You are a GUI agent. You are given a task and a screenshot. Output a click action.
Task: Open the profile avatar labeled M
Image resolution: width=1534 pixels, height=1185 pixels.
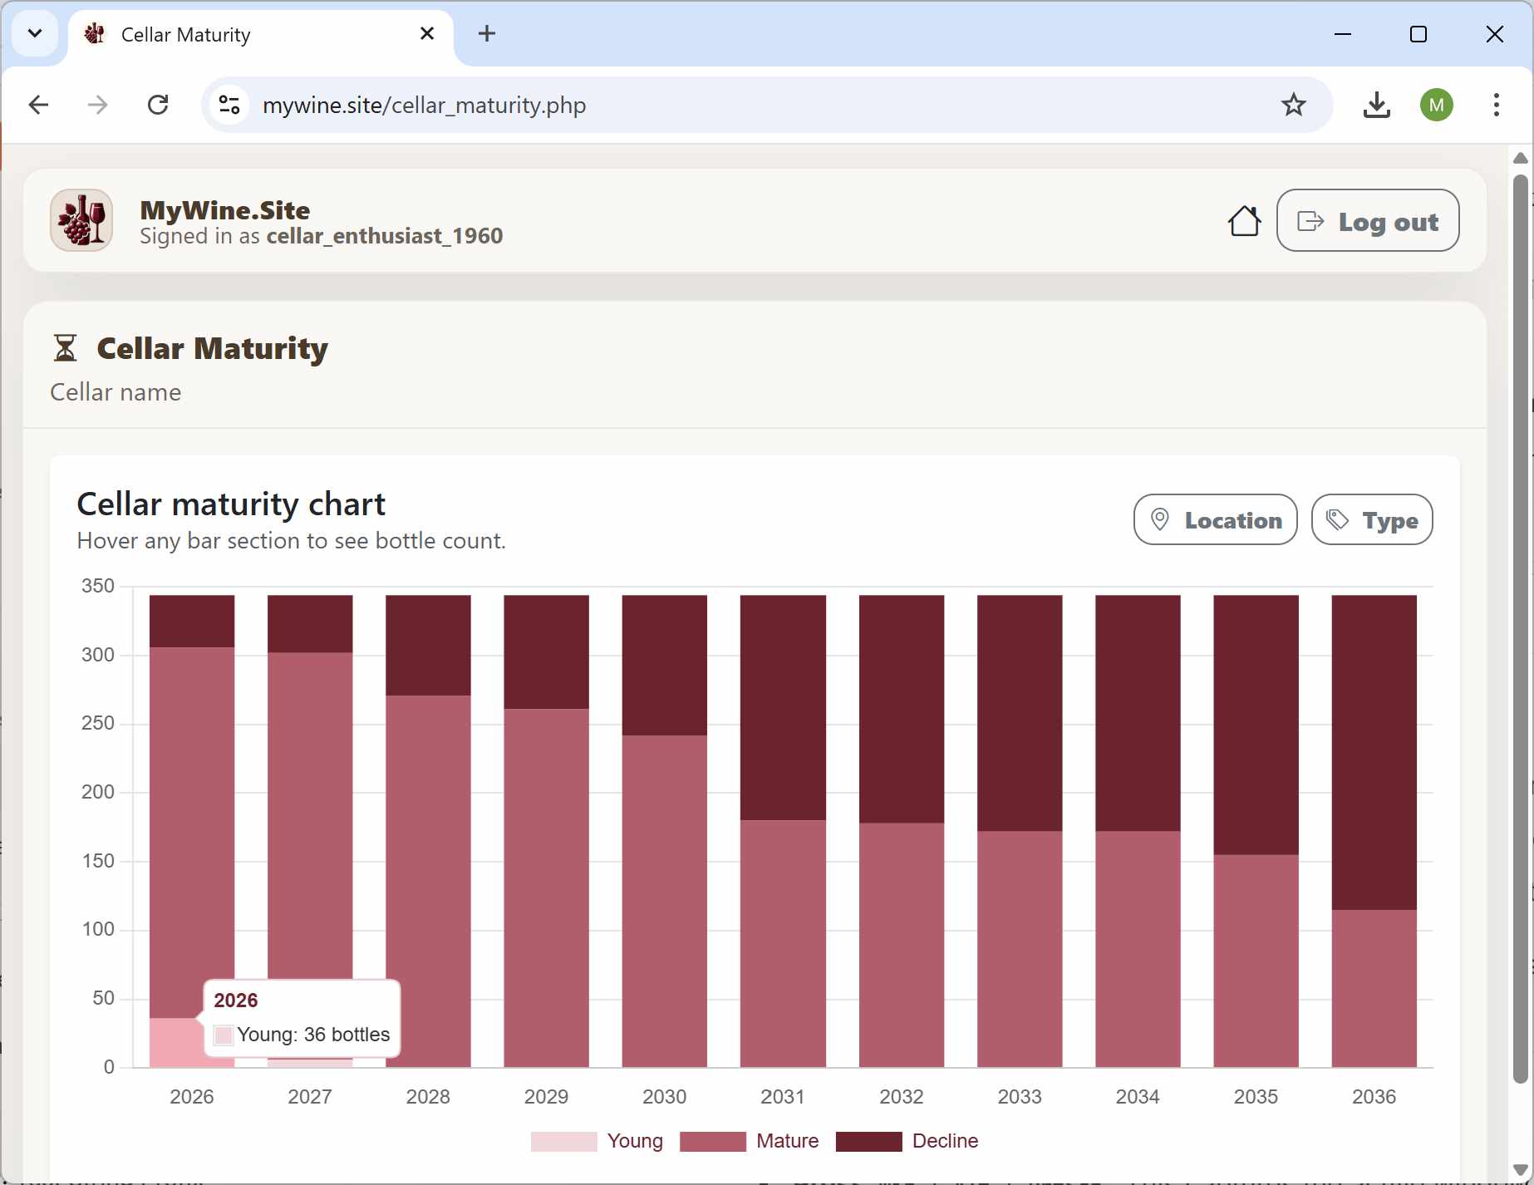coord(1438,105)
